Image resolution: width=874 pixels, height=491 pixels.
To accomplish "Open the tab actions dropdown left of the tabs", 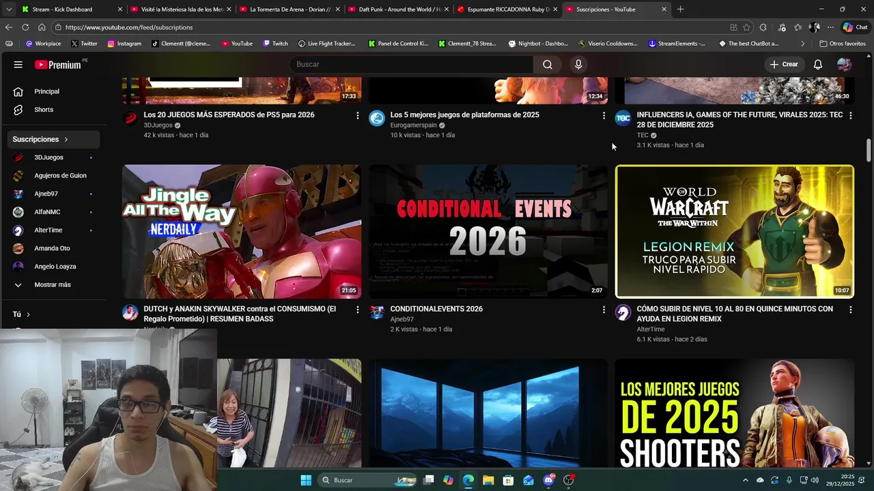I will [x=9, y=10].
